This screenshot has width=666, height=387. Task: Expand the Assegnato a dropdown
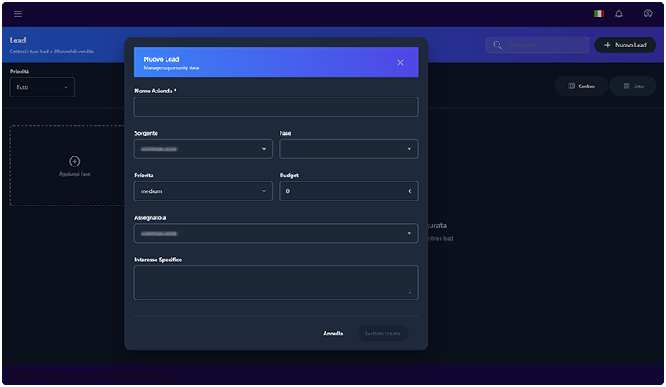point(276,234)
